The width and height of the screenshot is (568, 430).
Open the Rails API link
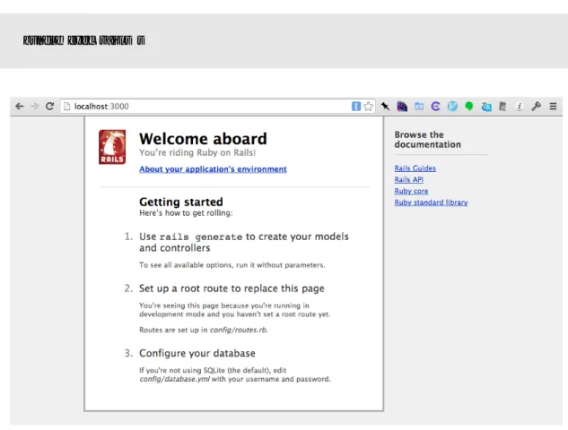tap(408, 179)
